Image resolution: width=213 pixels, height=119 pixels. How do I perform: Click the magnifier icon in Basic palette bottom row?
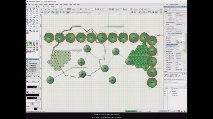pos(31,31)
